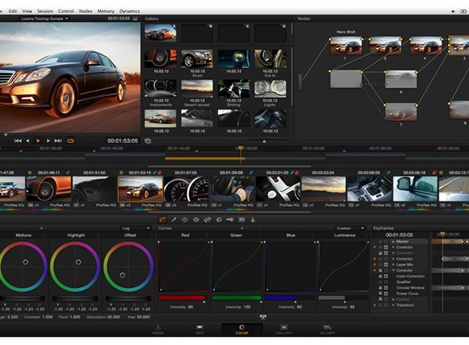Switch to the Media page tab

(x=158, y=329)
